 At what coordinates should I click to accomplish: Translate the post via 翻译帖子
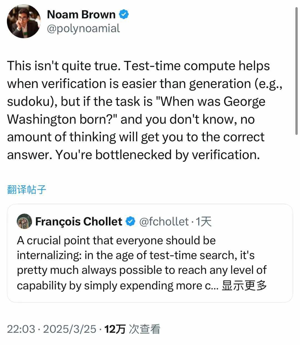click(x=26, y=190)
